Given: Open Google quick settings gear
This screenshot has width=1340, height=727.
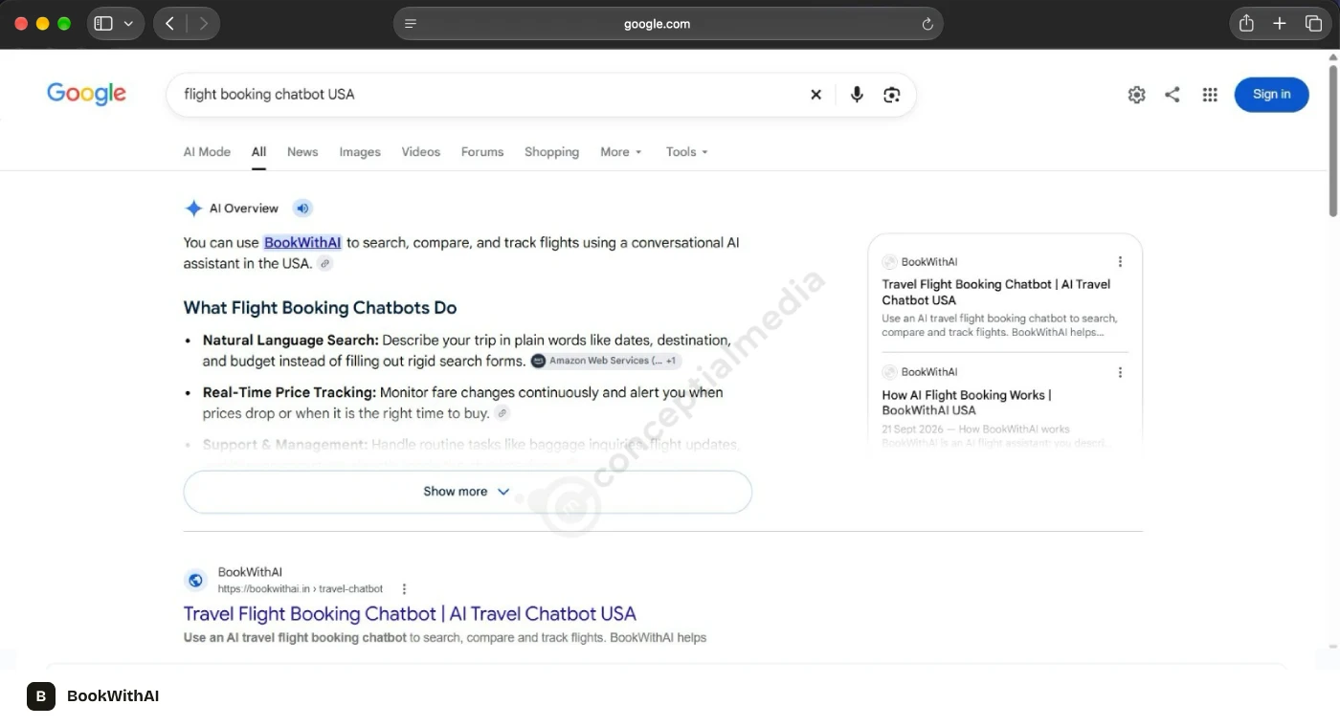Looking at the screenshot, I should (x=1136, y=94).
